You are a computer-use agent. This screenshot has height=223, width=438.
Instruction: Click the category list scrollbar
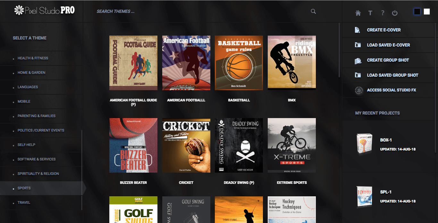81,170
